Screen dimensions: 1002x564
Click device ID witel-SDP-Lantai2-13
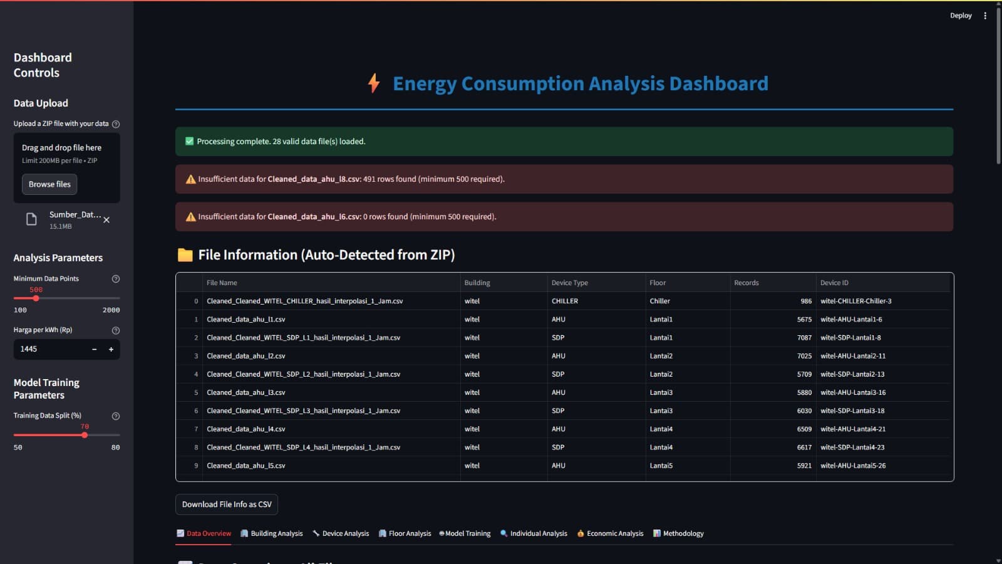click(x=883, y=374)
